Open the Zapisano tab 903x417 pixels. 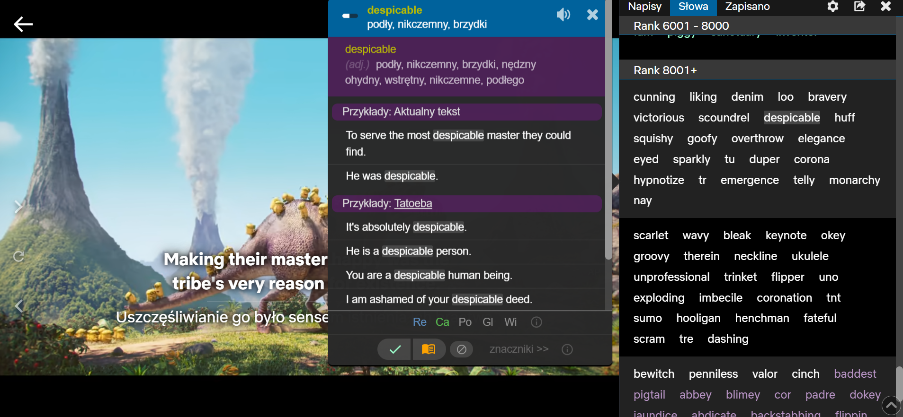pos(747,7)
